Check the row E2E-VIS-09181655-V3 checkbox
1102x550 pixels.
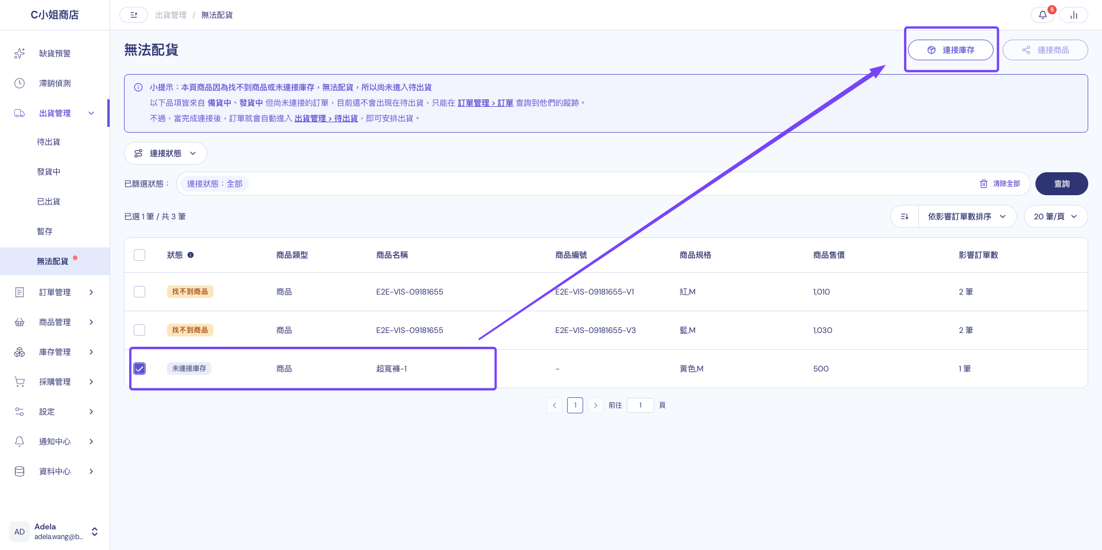[x=139, y=330]
